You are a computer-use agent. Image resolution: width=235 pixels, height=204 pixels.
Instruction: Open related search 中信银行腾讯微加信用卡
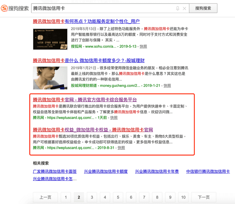point(208,171)
